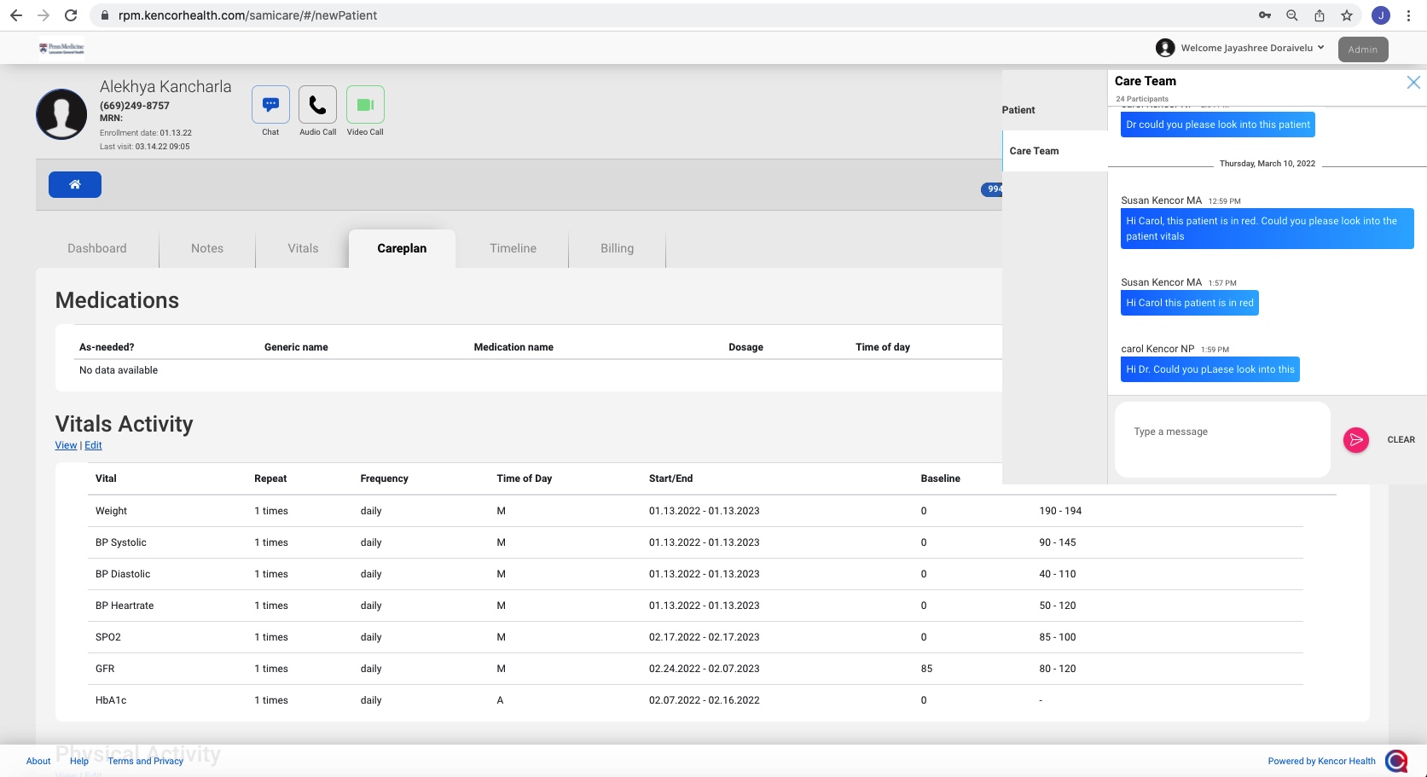Click the Alekhya Kancharla patient name
Screen dimensions: 1427x777
165,86
